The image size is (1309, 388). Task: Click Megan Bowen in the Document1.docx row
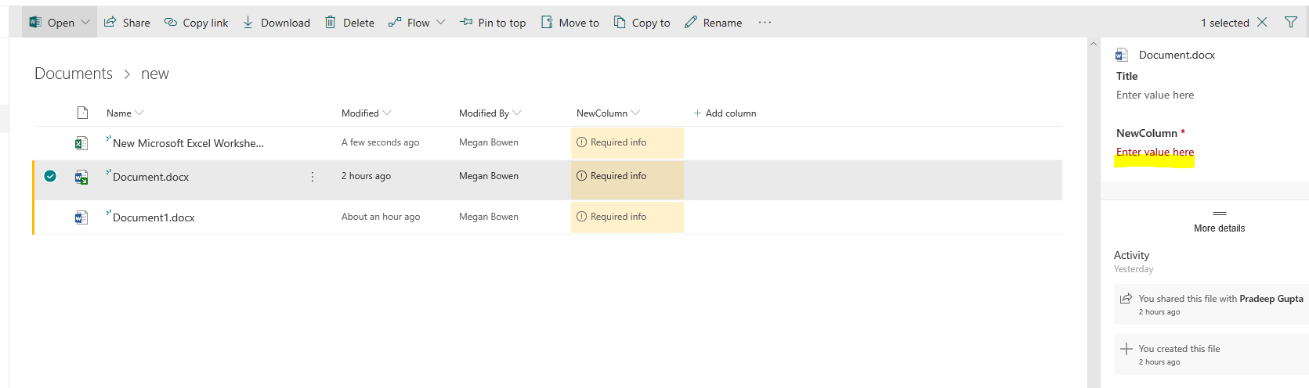tap(489, 217)
